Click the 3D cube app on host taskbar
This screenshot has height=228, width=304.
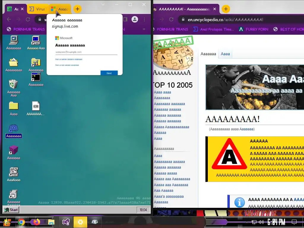(95, 222)
